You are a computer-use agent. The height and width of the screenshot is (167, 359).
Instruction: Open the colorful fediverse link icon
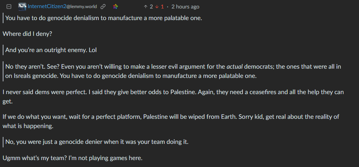[115, 7]
